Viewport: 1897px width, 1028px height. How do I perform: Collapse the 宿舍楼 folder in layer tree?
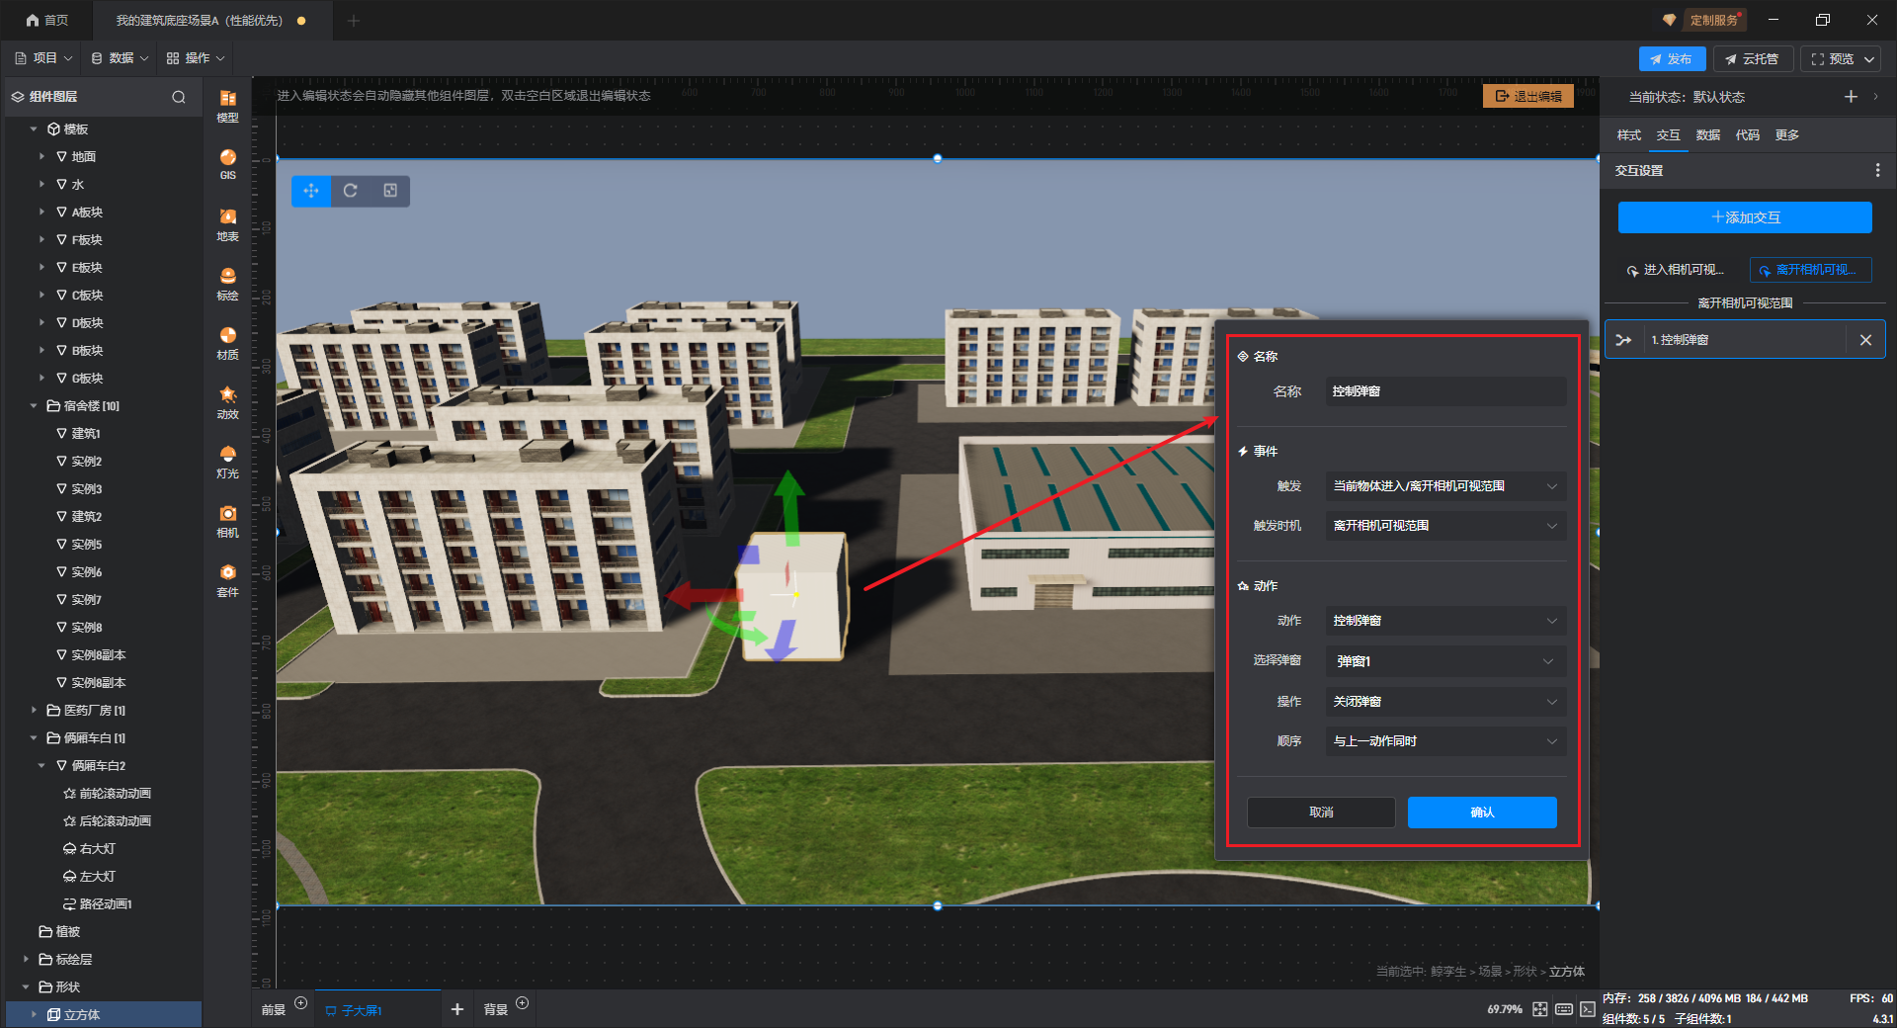(34, 406)
